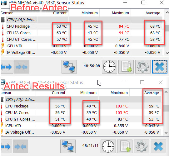Click 0.840 V maximum iGPU VID value
This screenshot has height=157, width=169.
coord(122,46)
